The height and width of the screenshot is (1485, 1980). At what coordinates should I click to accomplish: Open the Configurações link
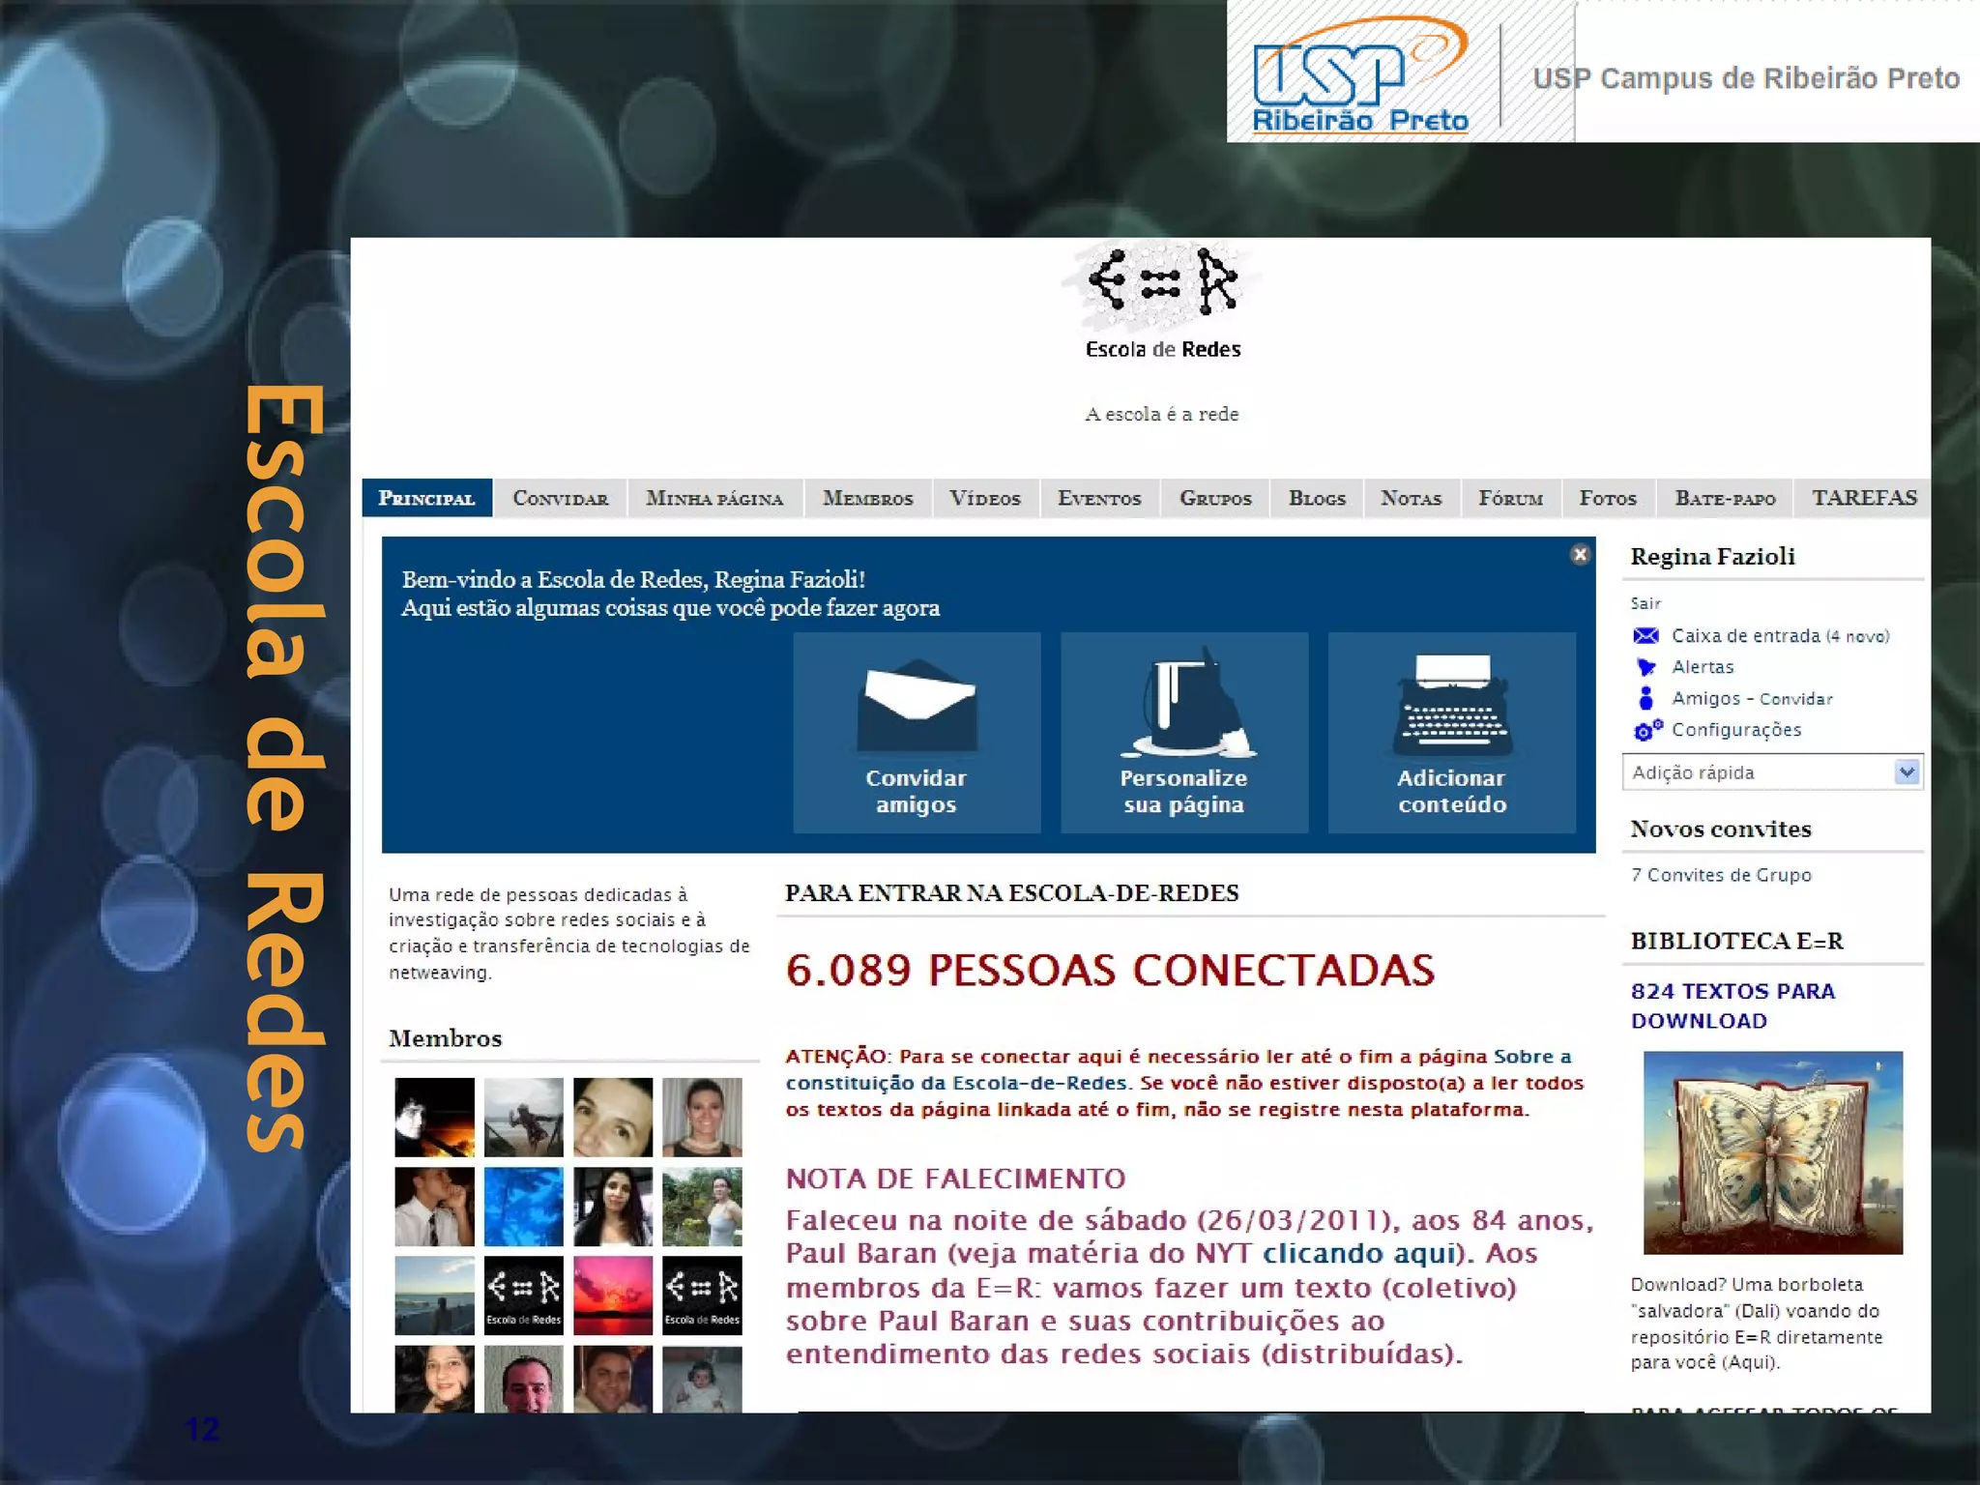(1736, 730)
